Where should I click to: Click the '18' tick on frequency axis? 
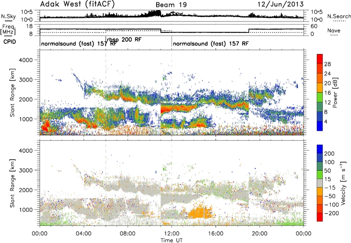(x=30, y=26)
